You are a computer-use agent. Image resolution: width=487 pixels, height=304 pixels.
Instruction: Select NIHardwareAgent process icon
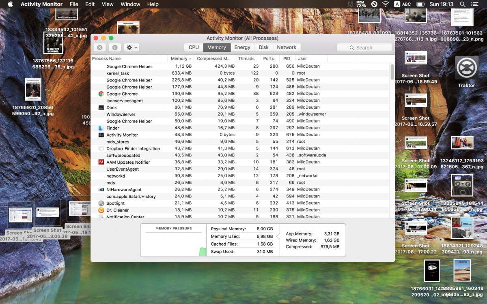pyautogui.click(x=101, y=190)
